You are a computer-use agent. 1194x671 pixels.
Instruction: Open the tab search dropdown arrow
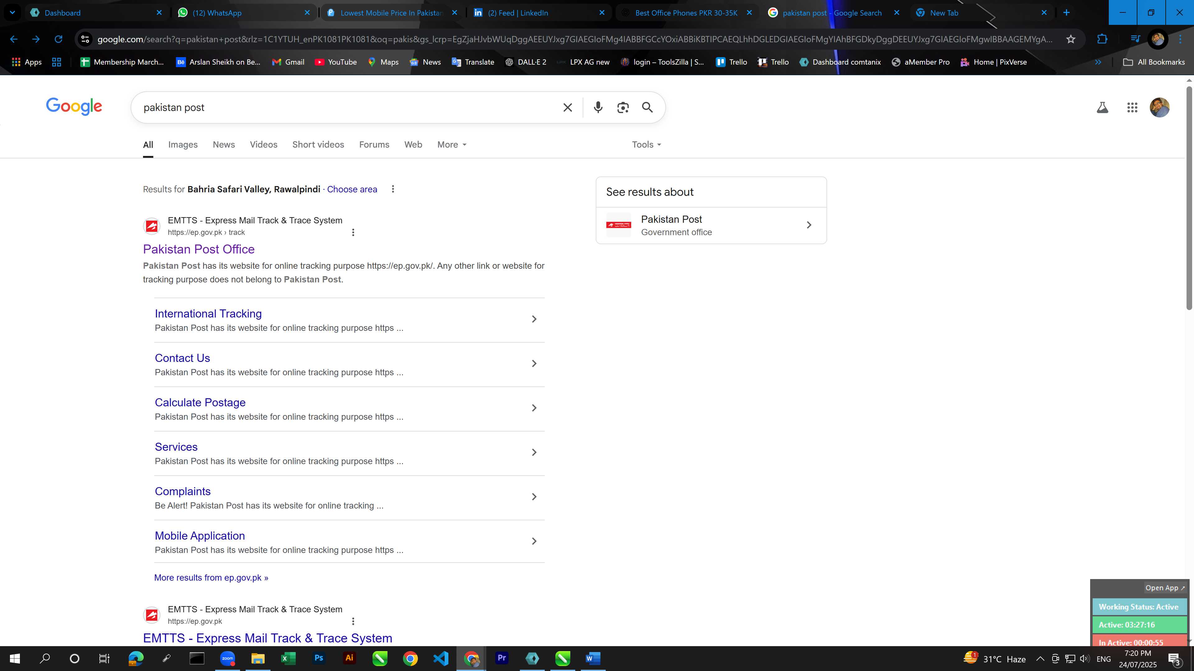(12, 12)
